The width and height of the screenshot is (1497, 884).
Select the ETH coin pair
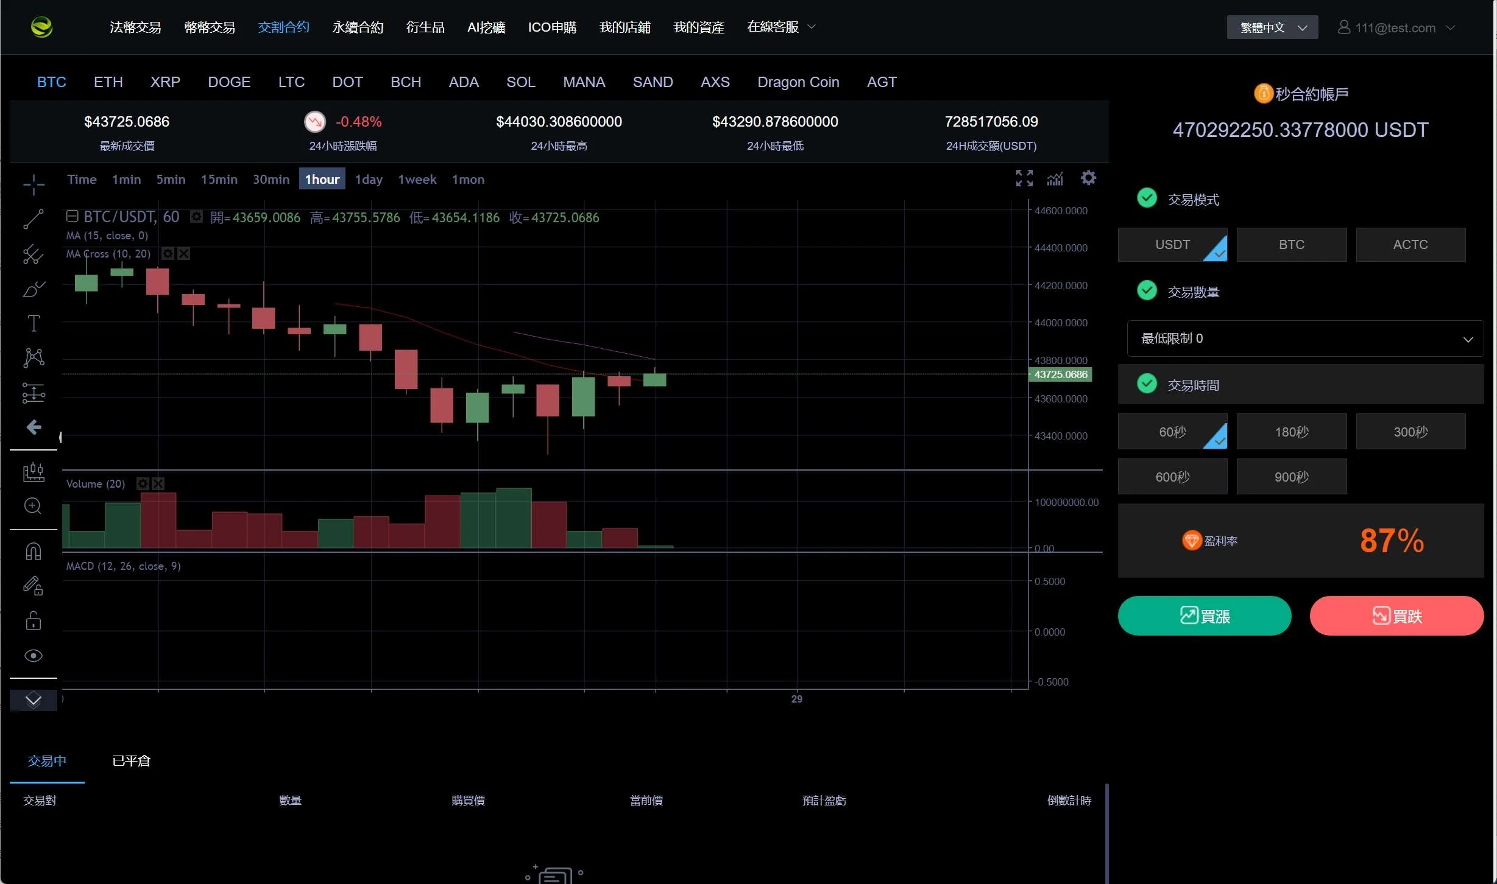(108, 82)
